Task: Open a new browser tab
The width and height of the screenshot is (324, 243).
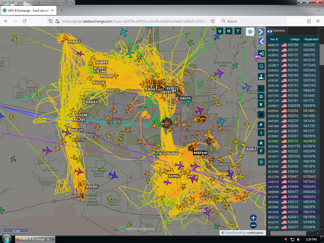Action: pos(62,11)
